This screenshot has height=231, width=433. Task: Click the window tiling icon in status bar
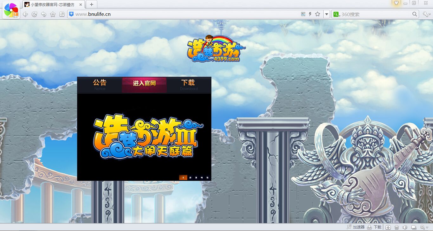[x=414, y=227]
